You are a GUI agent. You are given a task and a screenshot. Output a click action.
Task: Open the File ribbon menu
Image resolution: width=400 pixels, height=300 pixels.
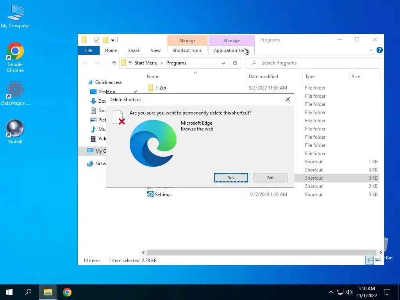[89, 50]
